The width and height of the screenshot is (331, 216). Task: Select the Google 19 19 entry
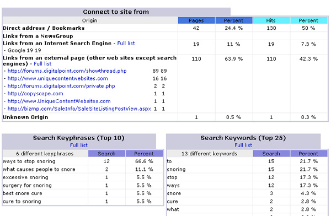(x=24, y=50)
